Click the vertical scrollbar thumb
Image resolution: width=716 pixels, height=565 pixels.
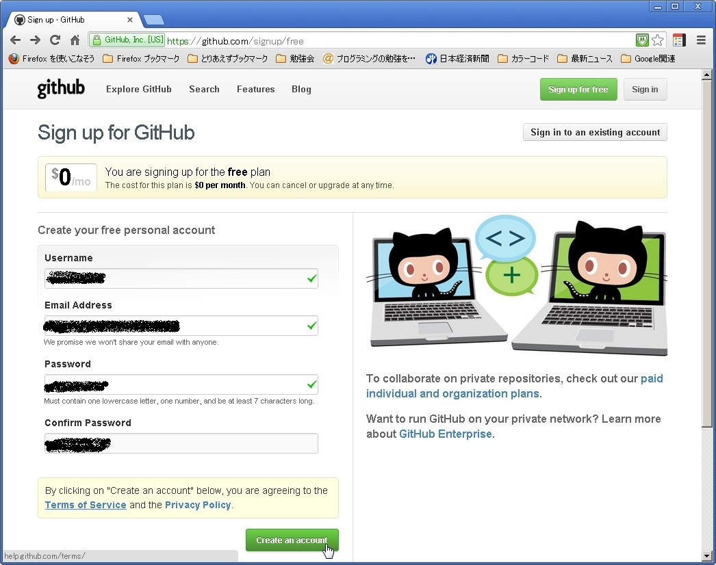coord(706,253)
